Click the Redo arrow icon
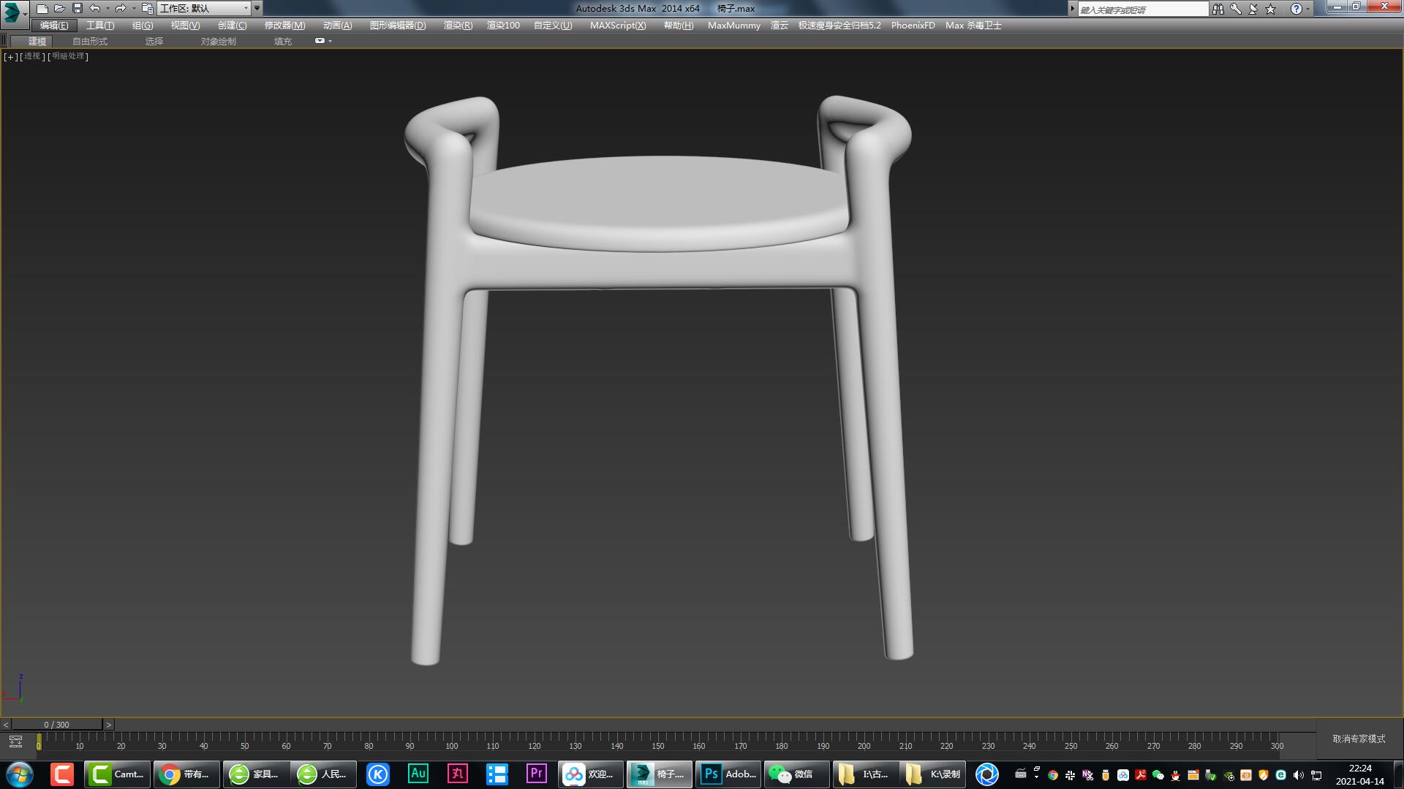This screenshot has height=789, width=1404. 121,8
